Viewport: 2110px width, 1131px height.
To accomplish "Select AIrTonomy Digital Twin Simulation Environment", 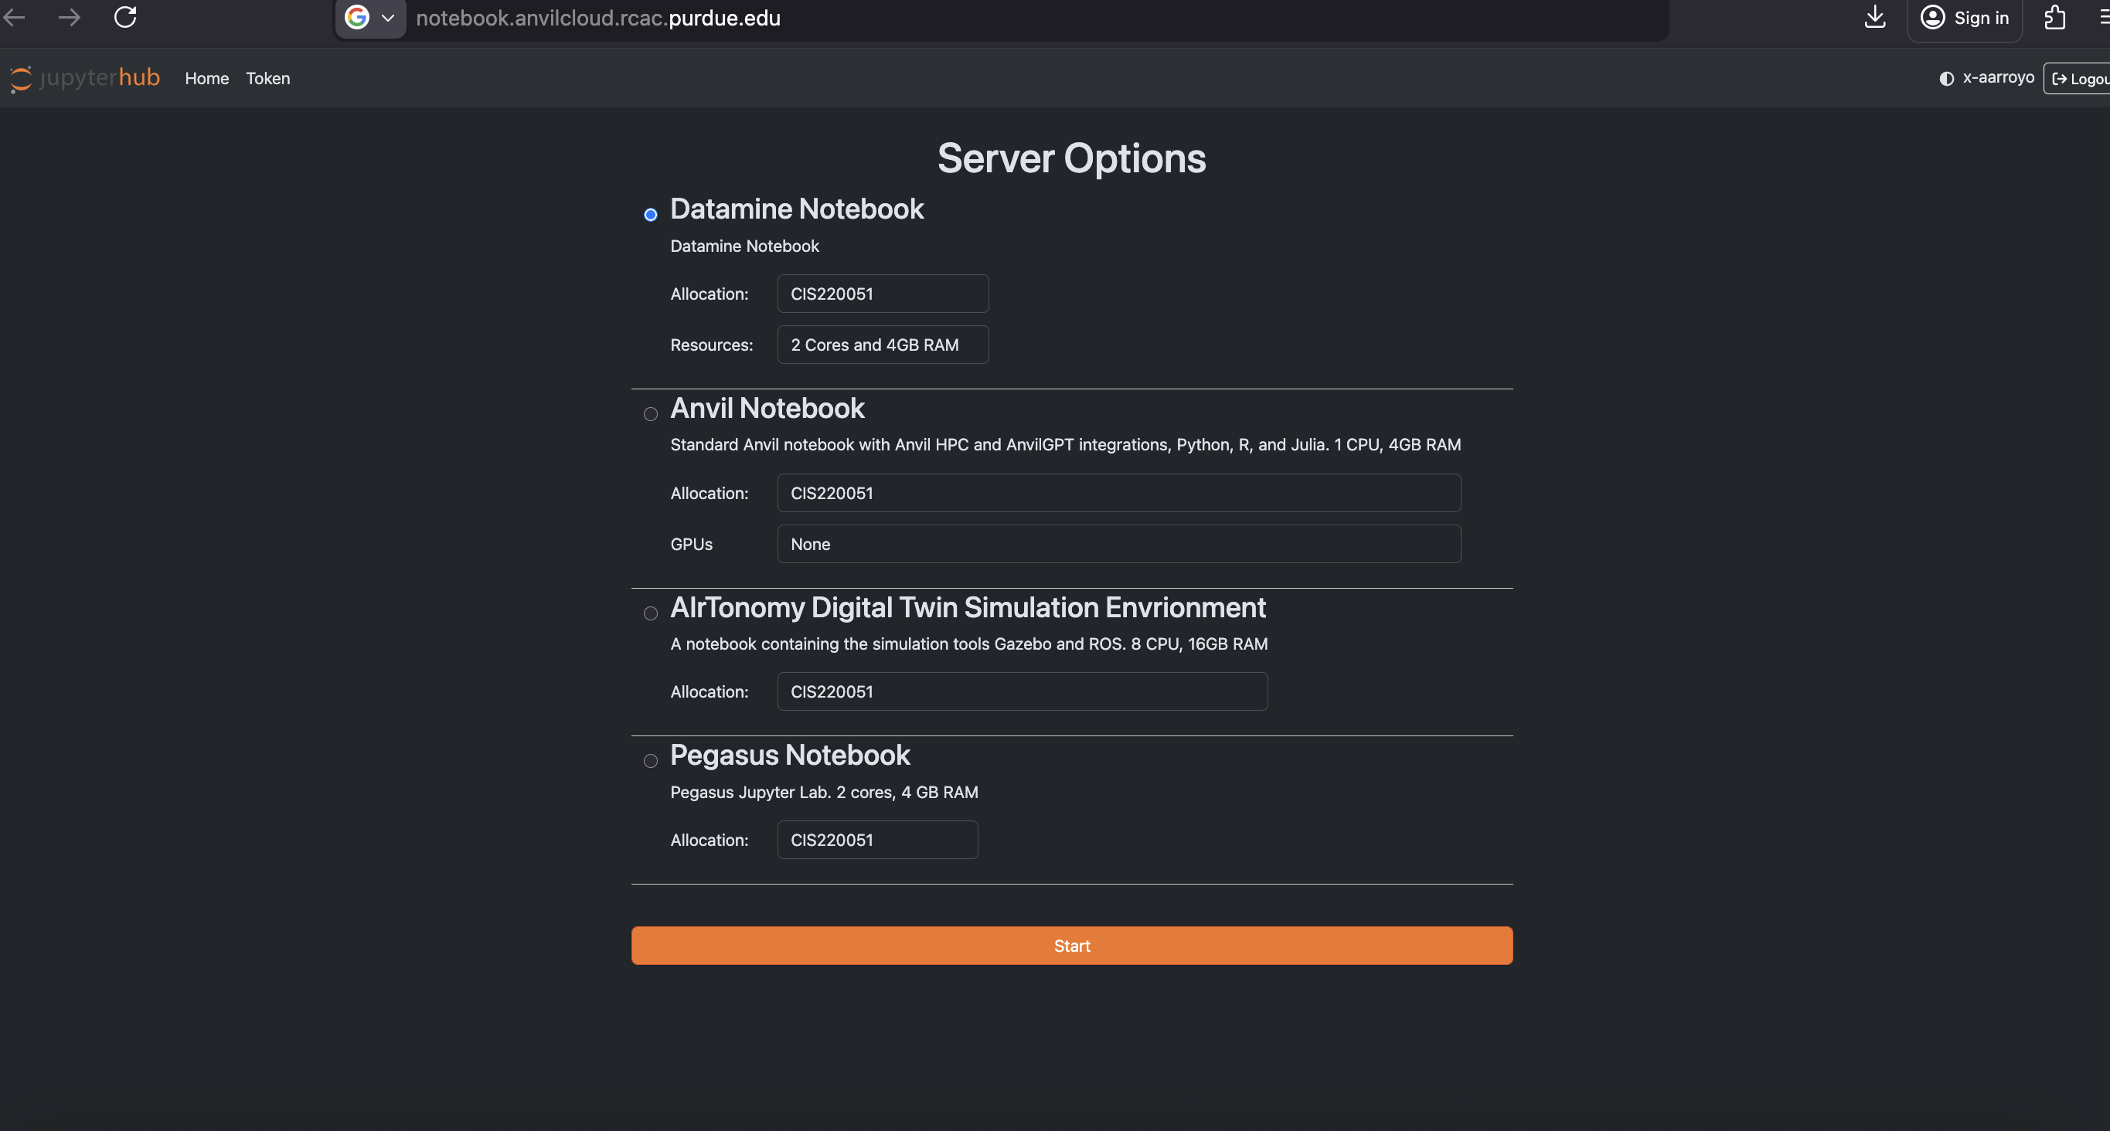I will pyautogui.click(x=650, y=613).
